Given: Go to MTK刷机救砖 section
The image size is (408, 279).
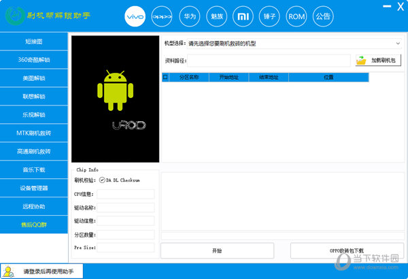Looking at the screenshot, I should (x=34, y=133).
